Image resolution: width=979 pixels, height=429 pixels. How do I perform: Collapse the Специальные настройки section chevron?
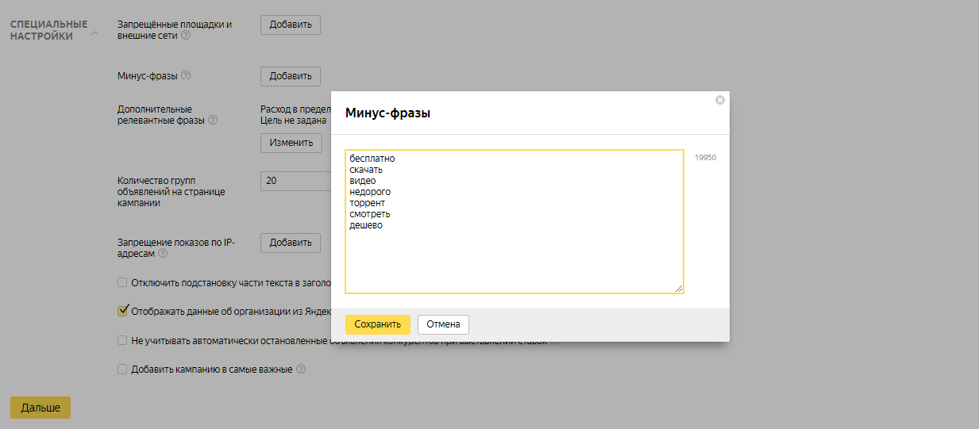(95, 33)
